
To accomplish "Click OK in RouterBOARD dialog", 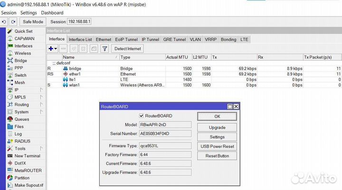I will [217, 116].
